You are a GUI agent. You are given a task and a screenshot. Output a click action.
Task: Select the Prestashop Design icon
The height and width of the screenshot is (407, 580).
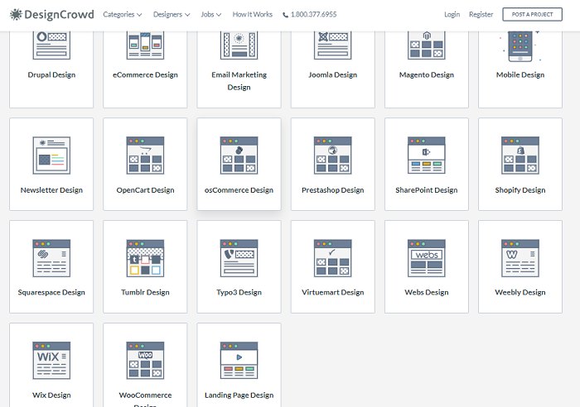click(333, 156)
